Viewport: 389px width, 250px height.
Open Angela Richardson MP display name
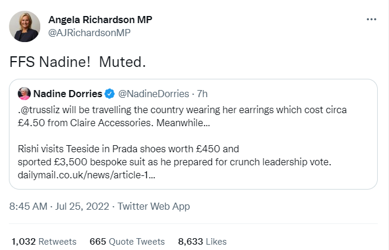pos(100,20)
